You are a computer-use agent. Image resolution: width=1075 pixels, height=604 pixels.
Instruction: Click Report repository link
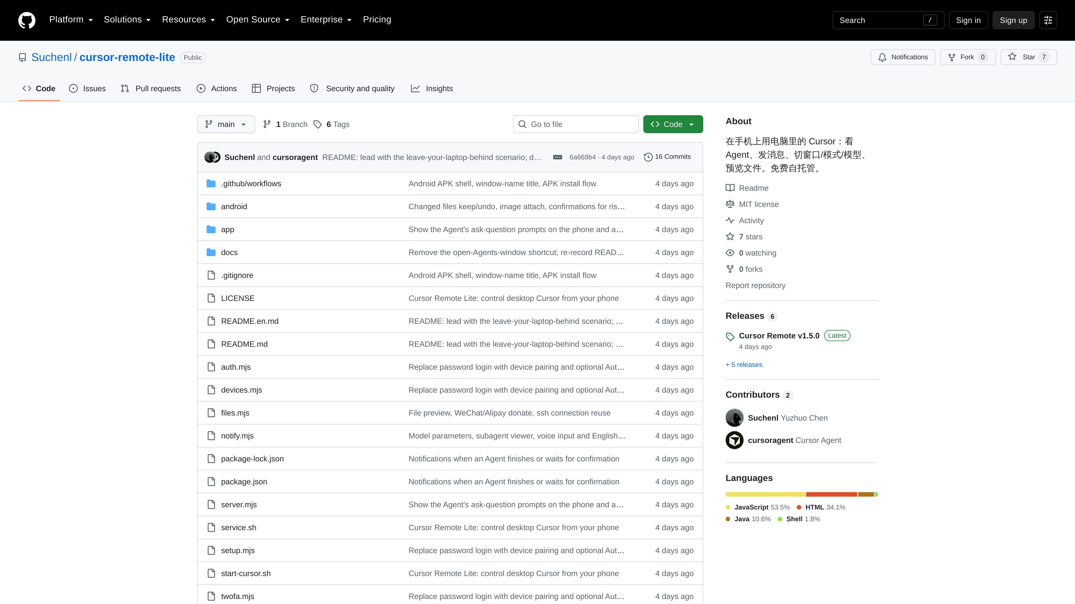tap(755, 286)
